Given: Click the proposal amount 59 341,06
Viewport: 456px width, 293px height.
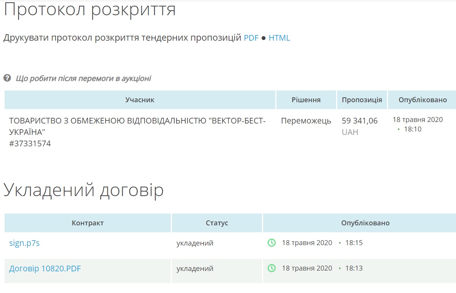Looking at the screenshot, I should click(x=360, y=121).
